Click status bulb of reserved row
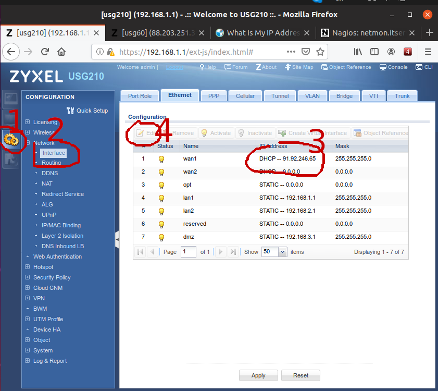 point(161,224)
